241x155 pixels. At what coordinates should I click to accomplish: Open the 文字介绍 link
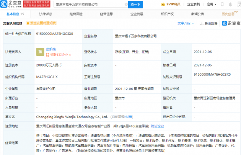click(186, 23)
